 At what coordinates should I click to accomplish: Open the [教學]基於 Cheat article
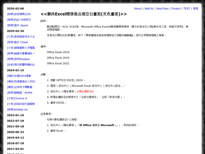17,42
